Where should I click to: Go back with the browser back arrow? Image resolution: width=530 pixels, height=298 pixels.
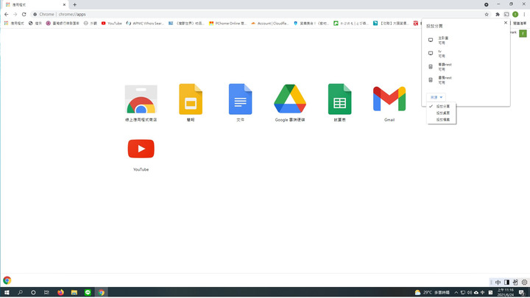coord(7,14)
